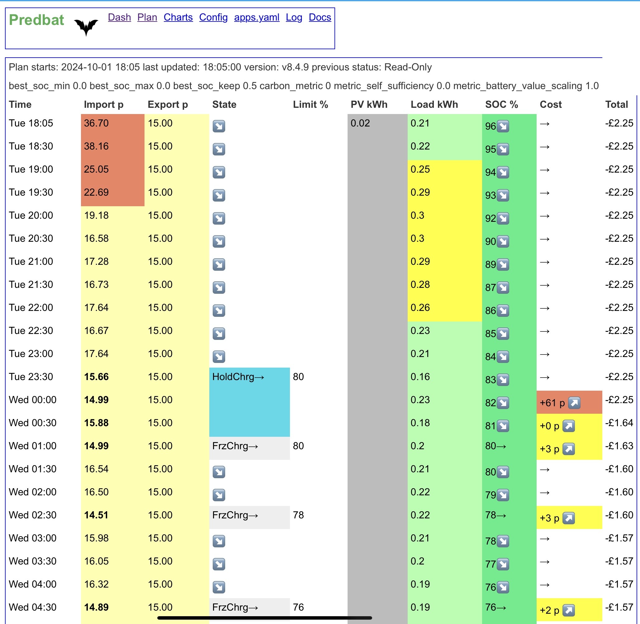Open the apps.yaml editor link
This screenshot has height=624, width=640.
[x=257, y=17]
